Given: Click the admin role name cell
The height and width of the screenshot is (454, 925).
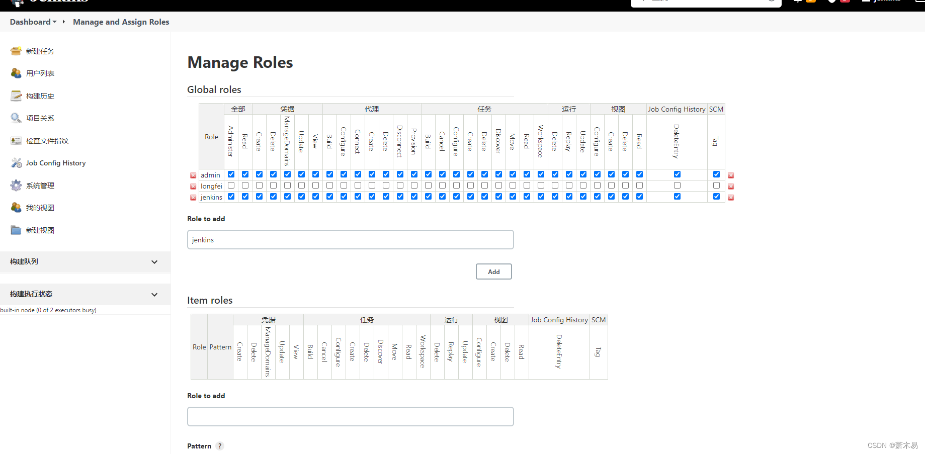Looking at the screenshot, I should pos(211,175).
